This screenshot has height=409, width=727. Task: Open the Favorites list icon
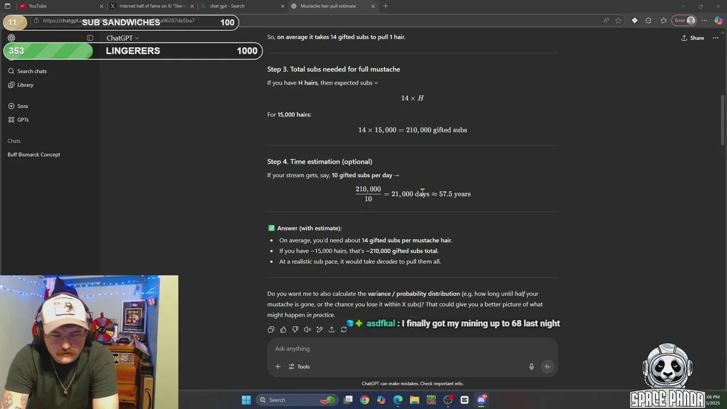[x=663, y=20]
